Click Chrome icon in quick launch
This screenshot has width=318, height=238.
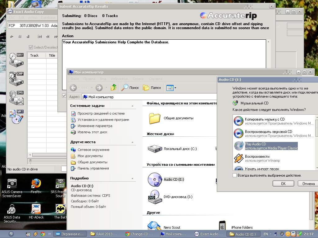43,234
